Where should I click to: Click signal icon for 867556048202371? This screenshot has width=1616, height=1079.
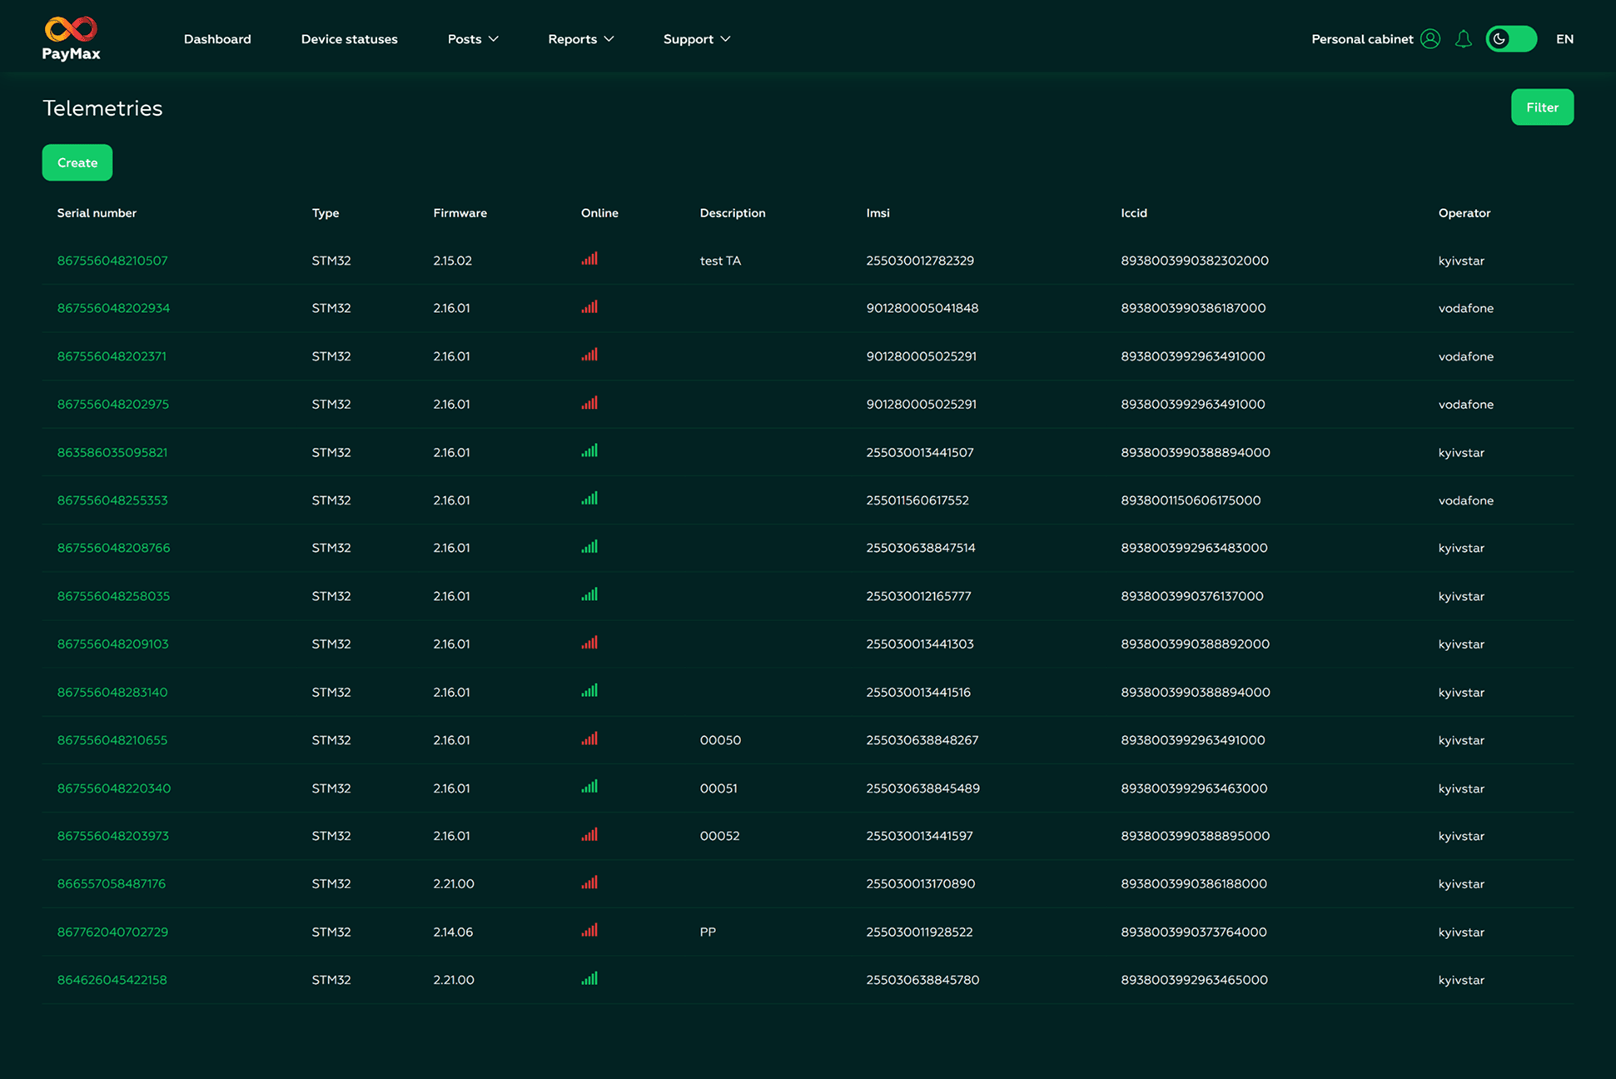tap(589, 355)
